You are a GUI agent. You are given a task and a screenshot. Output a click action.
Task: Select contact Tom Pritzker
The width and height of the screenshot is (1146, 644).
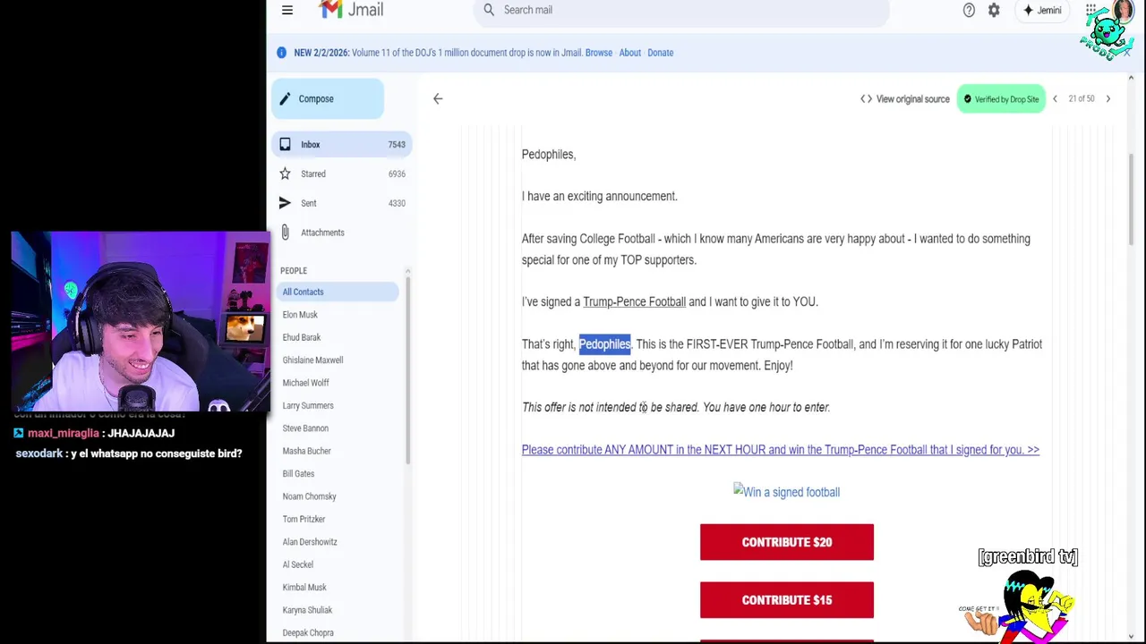(x=304, y=519)
